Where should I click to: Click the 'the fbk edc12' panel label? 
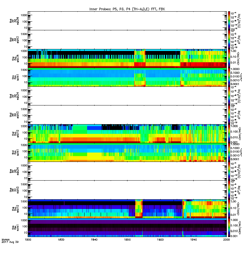tap(15, 209)
